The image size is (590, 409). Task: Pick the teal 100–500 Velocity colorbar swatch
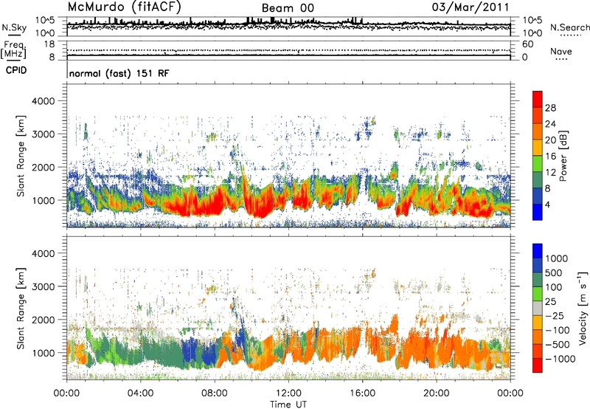tap(538, 280)
